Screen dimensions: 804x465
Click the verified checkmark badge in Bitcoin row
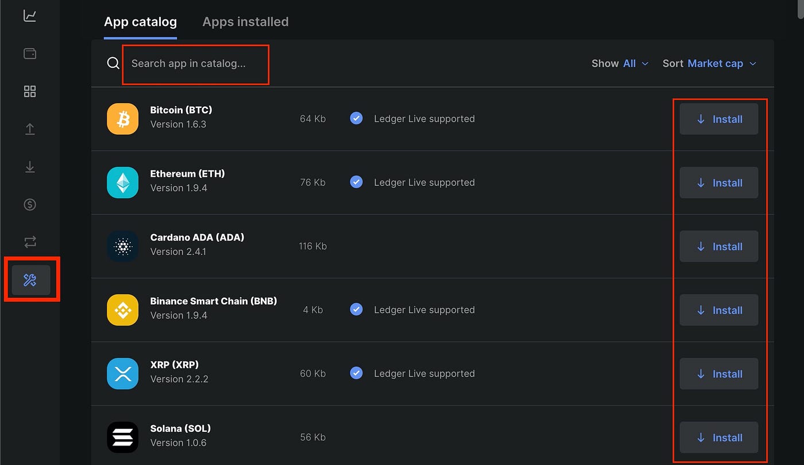tap(357, 118)
